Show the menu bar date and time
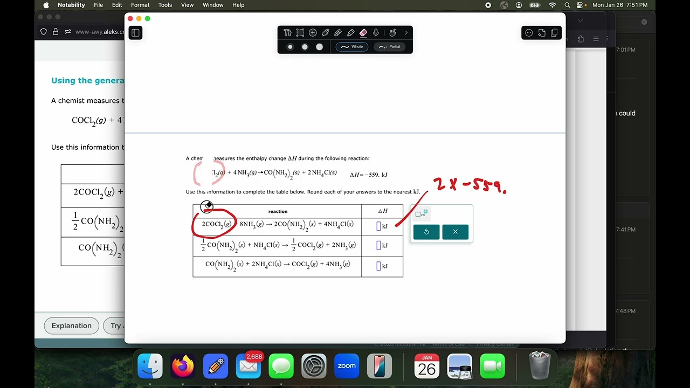The width and height of the screenshot is (690, 388). point(620,5)
